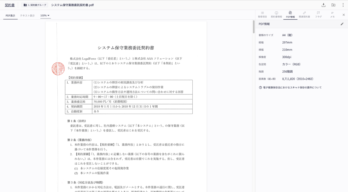
Task: Click the download icon in top bar
Action: tap(323, 5)
